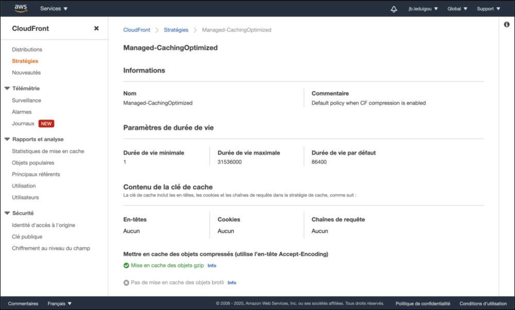Screen dimensions: 515x310
Task: Click the Contenu de la clé de cache heading
Action: 168,187
